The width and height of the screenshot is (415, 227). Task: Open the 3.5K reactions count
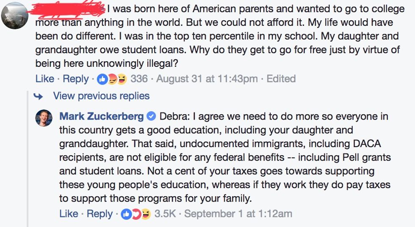tap(165, 214)
